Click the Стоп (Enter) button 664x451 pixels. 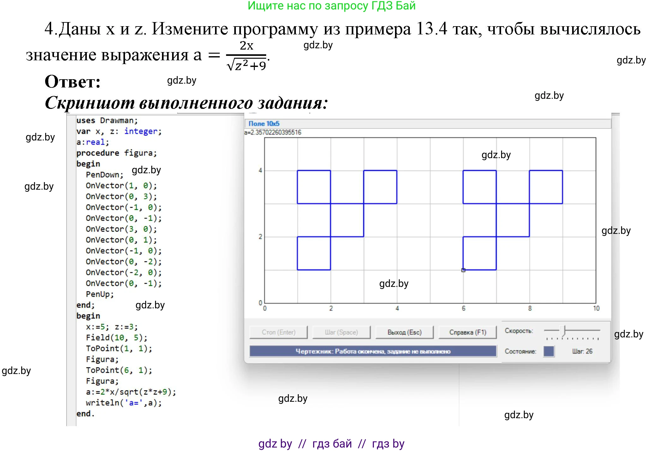278,332
